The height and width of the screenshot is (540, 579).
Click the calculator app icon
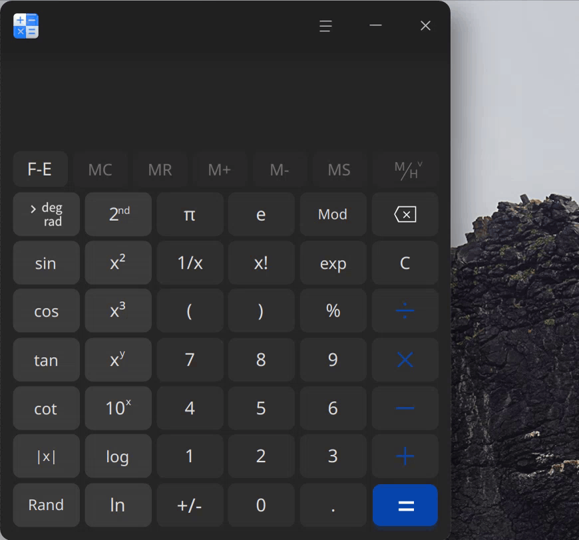(x=26, y=26)
